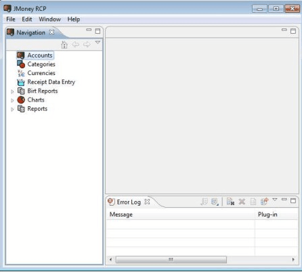Click the Reports icon in the tree
Image resolution: width=302 pixels, height=272 pixels.
coord(21,109)
